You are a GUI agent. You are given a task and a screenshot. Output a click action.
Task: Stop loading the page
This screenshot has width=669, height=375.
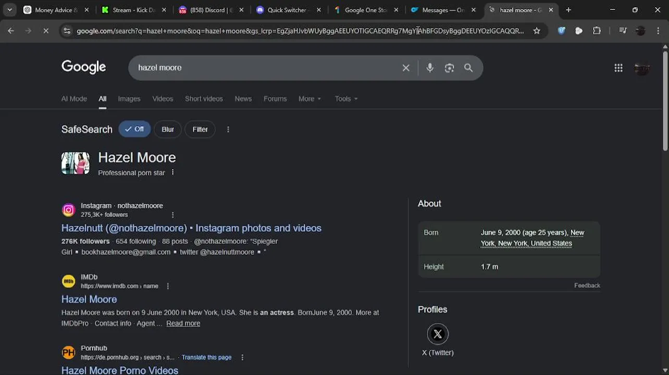46,31
